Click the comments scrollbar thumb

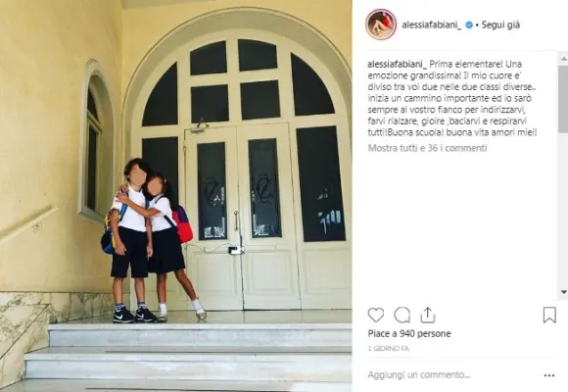tap(563, 99)
